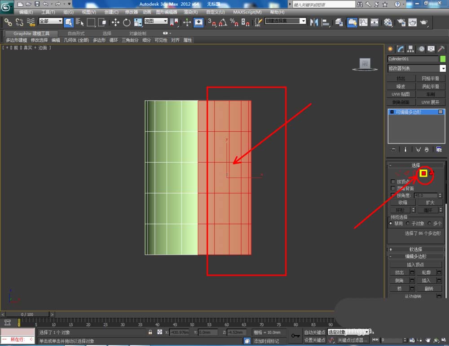Enable the 按顶点 checkbox

click(x=393, y=182)
